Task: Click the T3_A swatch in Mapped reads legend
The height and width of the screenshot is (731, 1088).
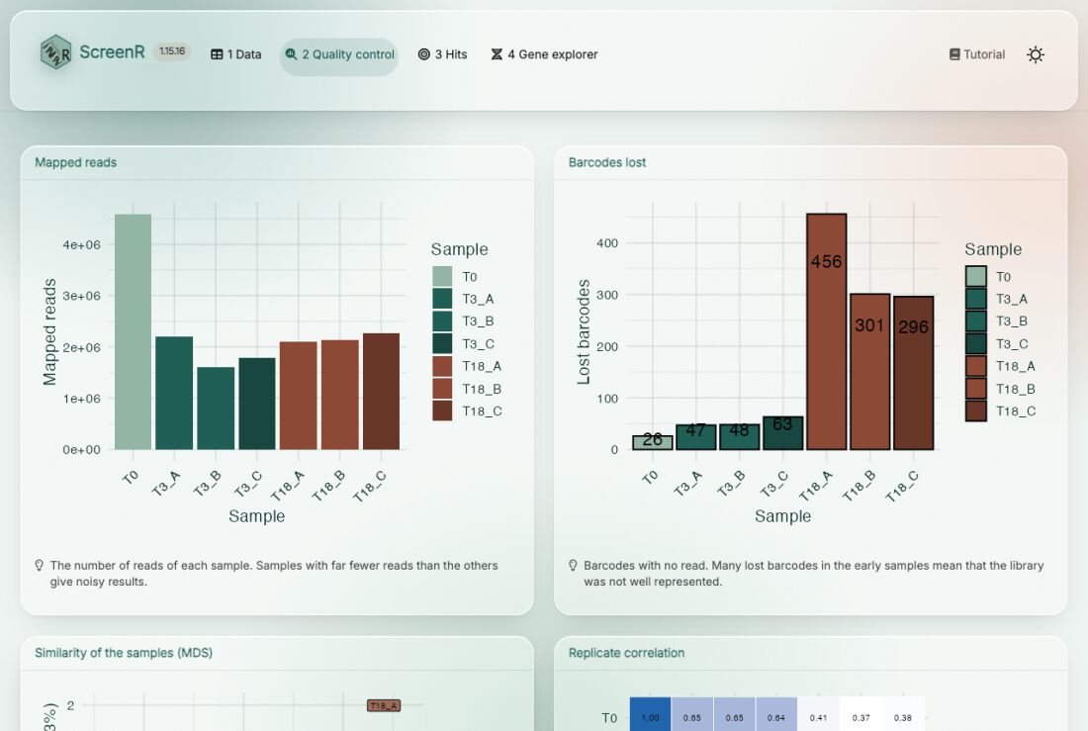Action: click(x=442, y=299)
